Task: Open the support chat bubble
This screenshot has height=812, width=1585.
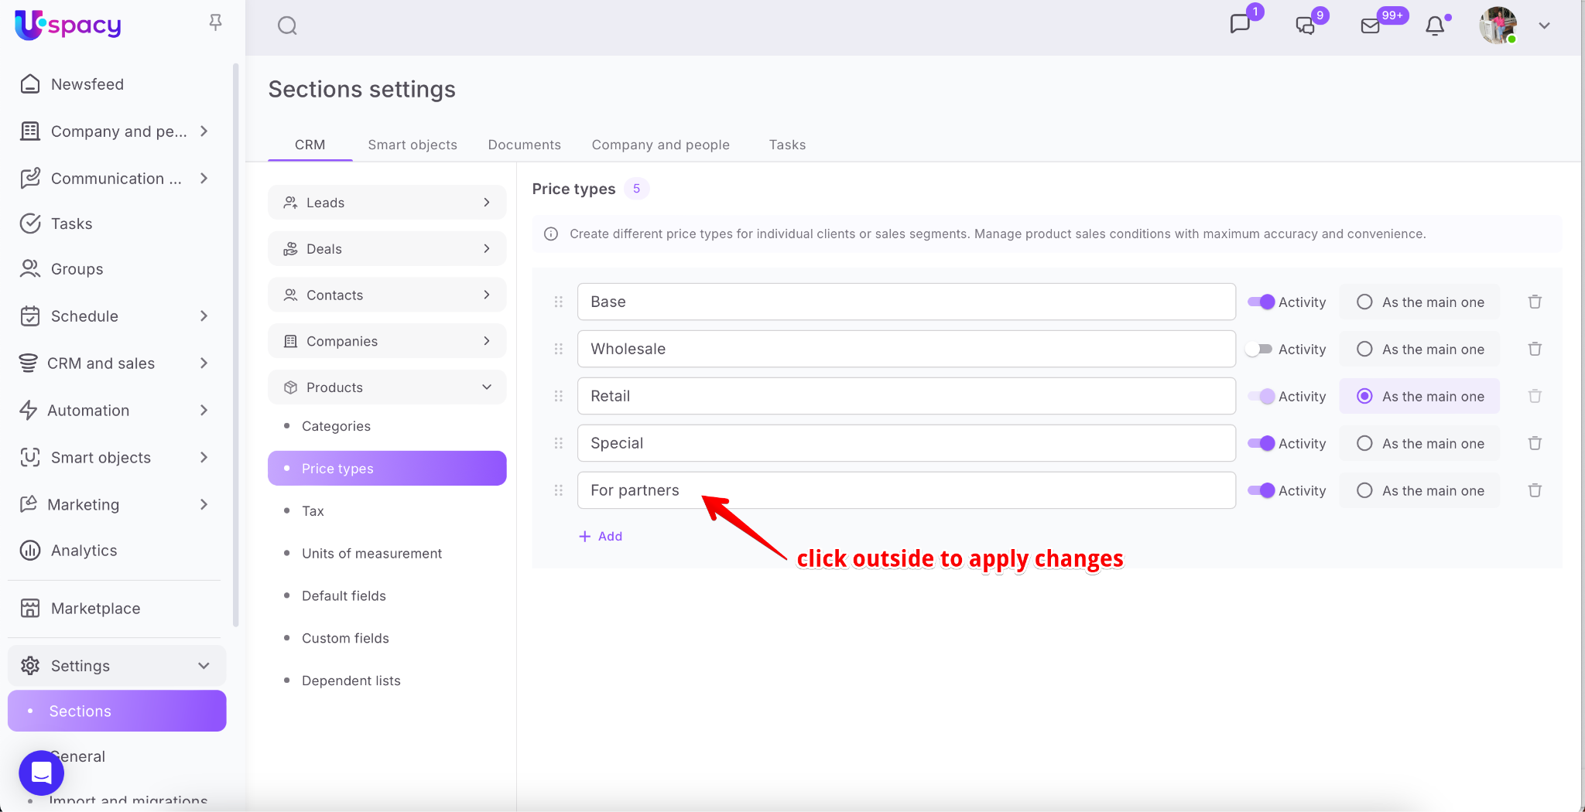Action: pyautogui.click(x=41, y=773)
